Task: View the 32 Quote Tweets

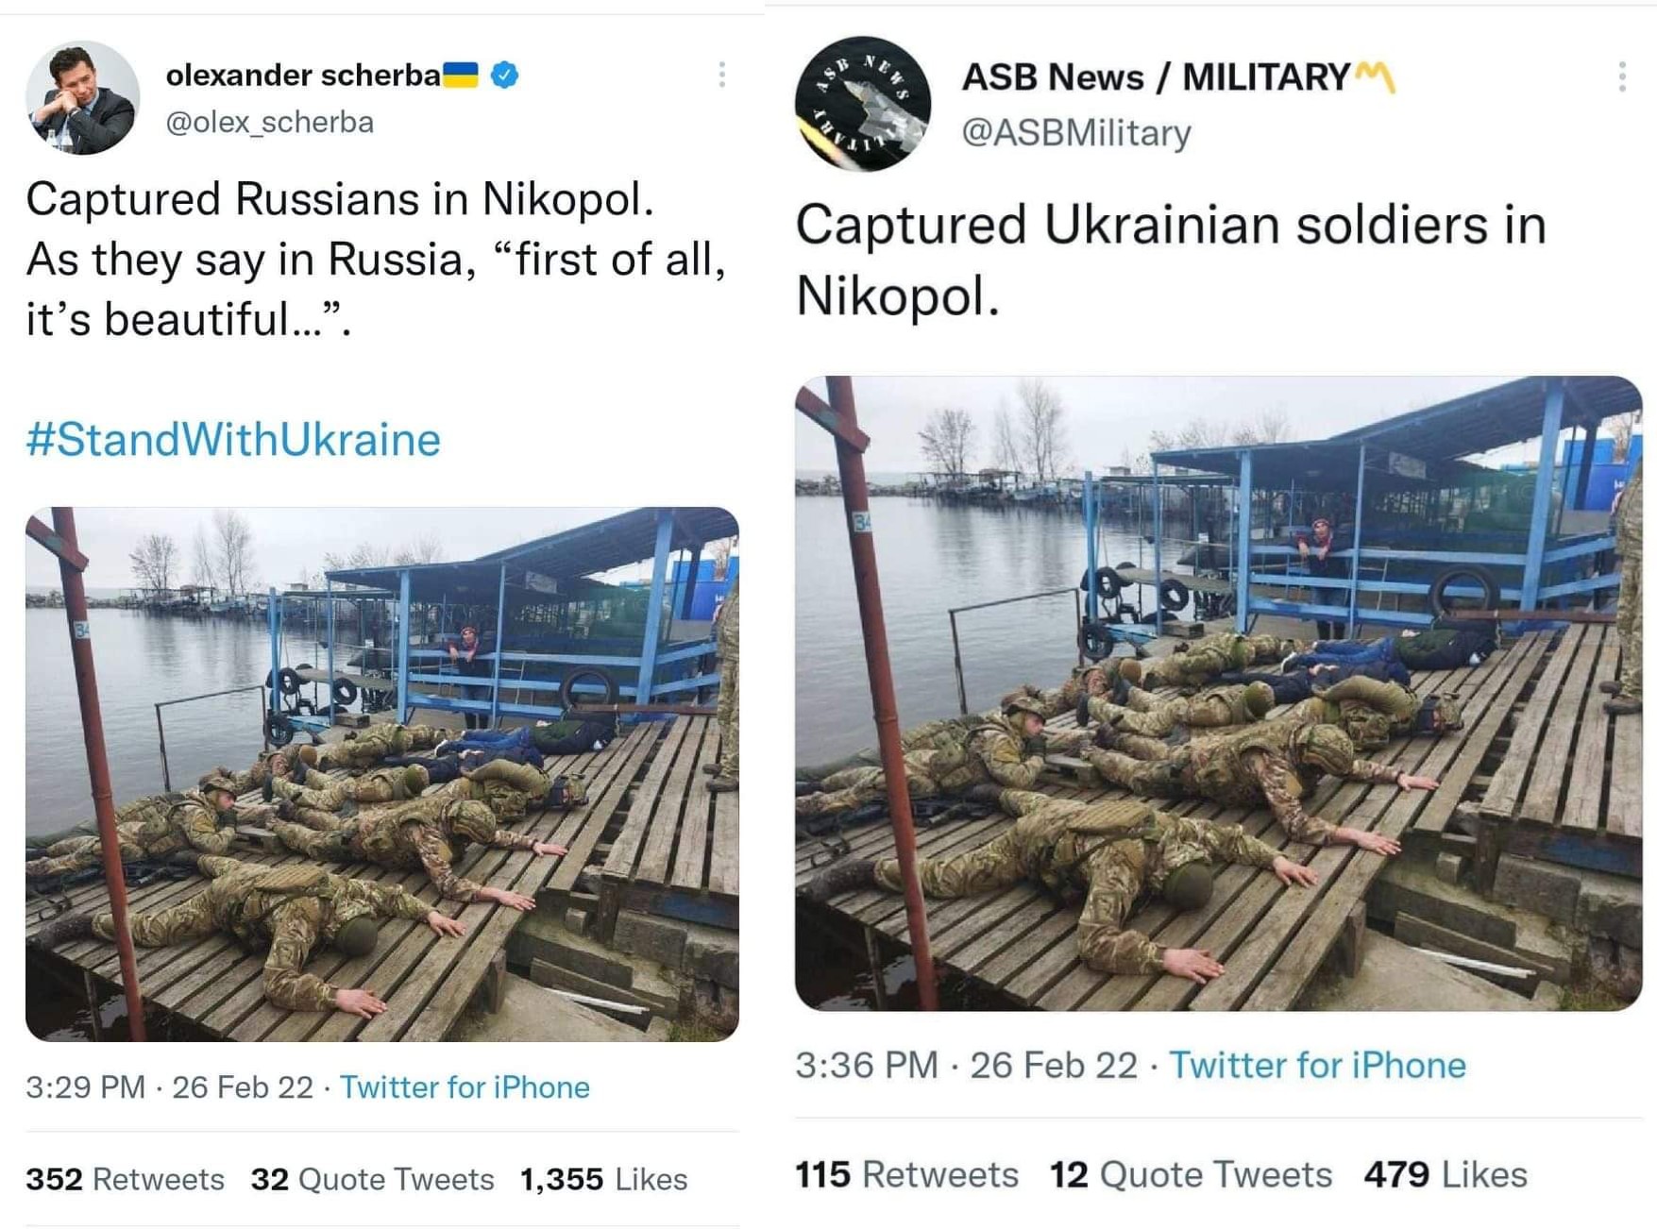Action: coord(372,1179)
